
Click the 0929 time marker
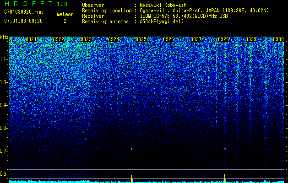pyautogui.click(x=251, y=39)
